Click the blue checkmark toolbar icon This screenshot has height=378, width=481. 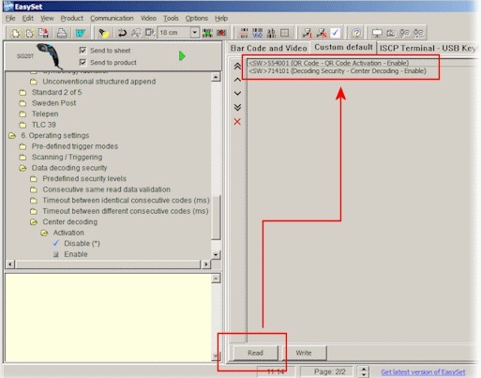pyautogui.click(x=335, y=33)
